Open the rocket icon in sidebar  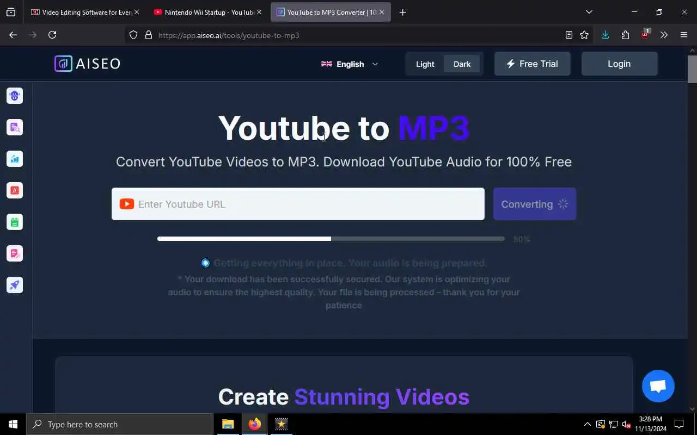(15, 285)
